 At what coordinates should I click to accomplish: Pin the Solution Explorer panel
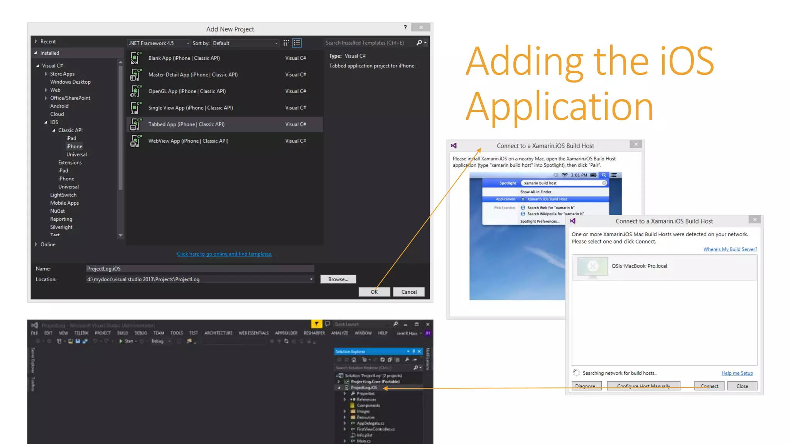pos(414,351)
